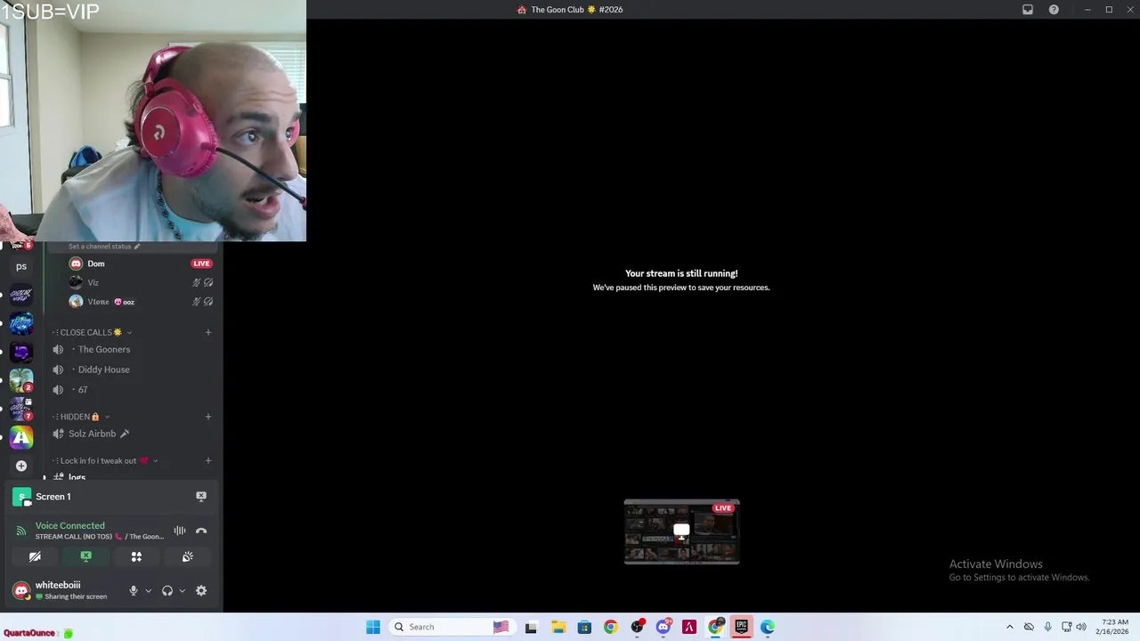Click Set a channel status
Viewport: 1140px width, 641px height.
point(104,246)
